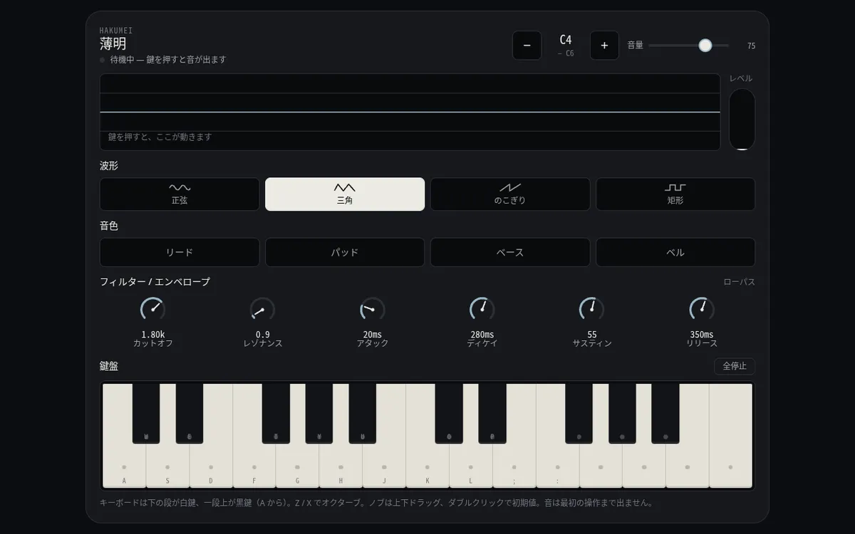
Task: Click the サスティン sustain knob
Action: pyautogui.click(x=592, y=310)
